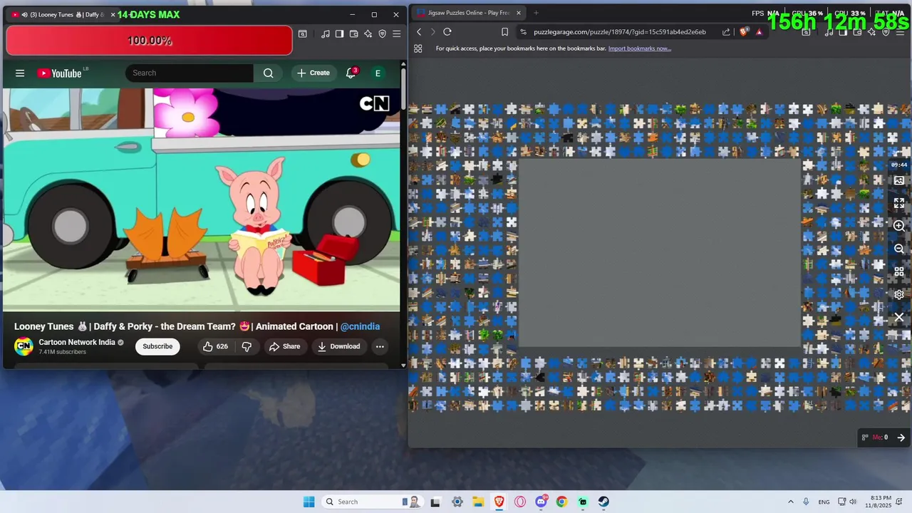Open the Windows Start menu
The height and width of the screenshot is (513, 912).
[x=309, y=502]
